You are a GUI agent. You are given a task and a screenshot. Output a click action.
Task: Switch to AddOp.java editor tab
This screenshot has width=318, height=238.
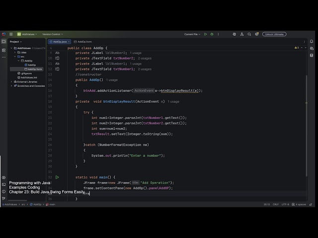pos(58,42)
